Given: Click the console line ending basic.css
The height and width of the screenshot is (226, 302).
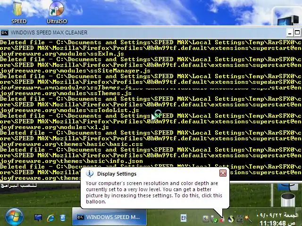Looking at the screenshot, I should (x=71, y=144).
